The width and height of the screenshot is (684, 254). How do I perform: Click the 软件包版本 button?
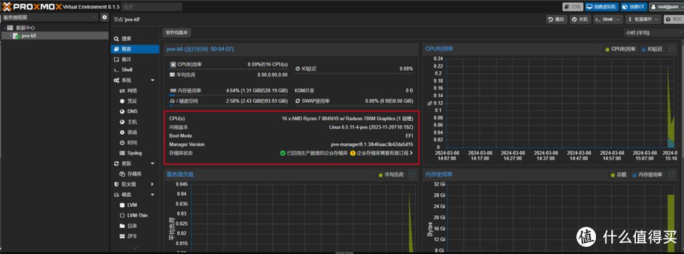tap(177, 33)
